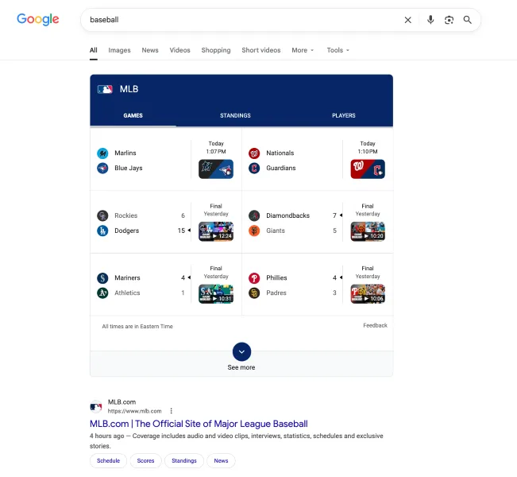
Task: Run search with the magnifying glass icon
Action: (x=467, y=20)
